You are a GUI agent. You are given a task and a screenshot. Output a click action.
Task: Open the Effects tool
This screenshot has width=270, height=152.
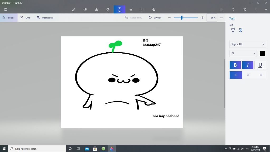pyautogui.click(x=131, y=10)
